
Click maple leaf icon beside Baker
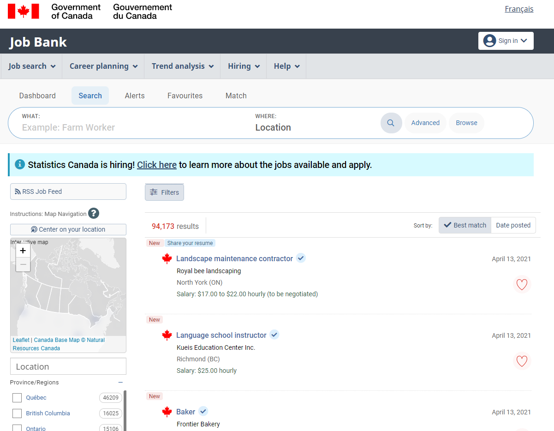click(x=167, y=412)
